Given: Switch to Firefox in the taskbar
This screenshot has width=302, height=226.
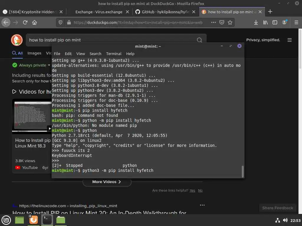Looking at the screenshot, I should click(34, 220).
